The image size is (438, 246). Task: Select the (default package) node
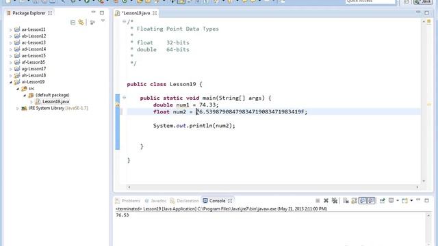pos(53,95)
